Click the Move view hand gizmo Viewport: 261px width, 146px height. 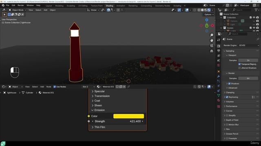pyautogui.click(x=212, y=41)
